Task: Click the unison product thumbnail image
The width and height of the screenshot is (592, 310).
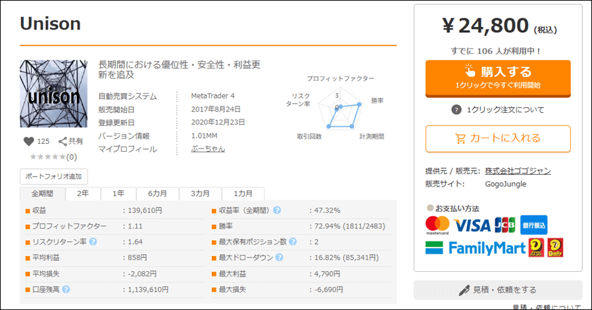Action: (54, 94)
